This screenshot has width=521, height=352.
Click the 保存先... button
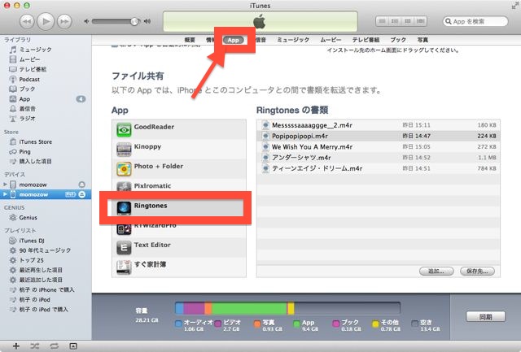pyautogui.click(x=477, y=271)
